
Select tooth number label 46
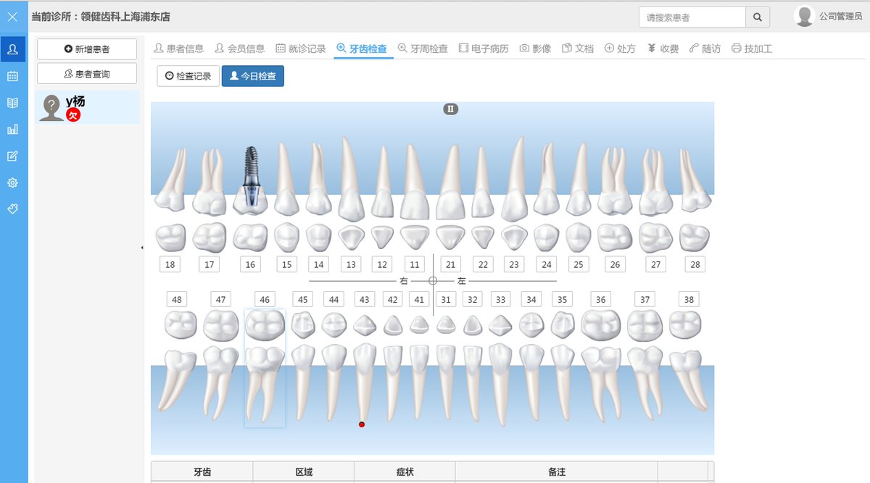coord(265,299)
